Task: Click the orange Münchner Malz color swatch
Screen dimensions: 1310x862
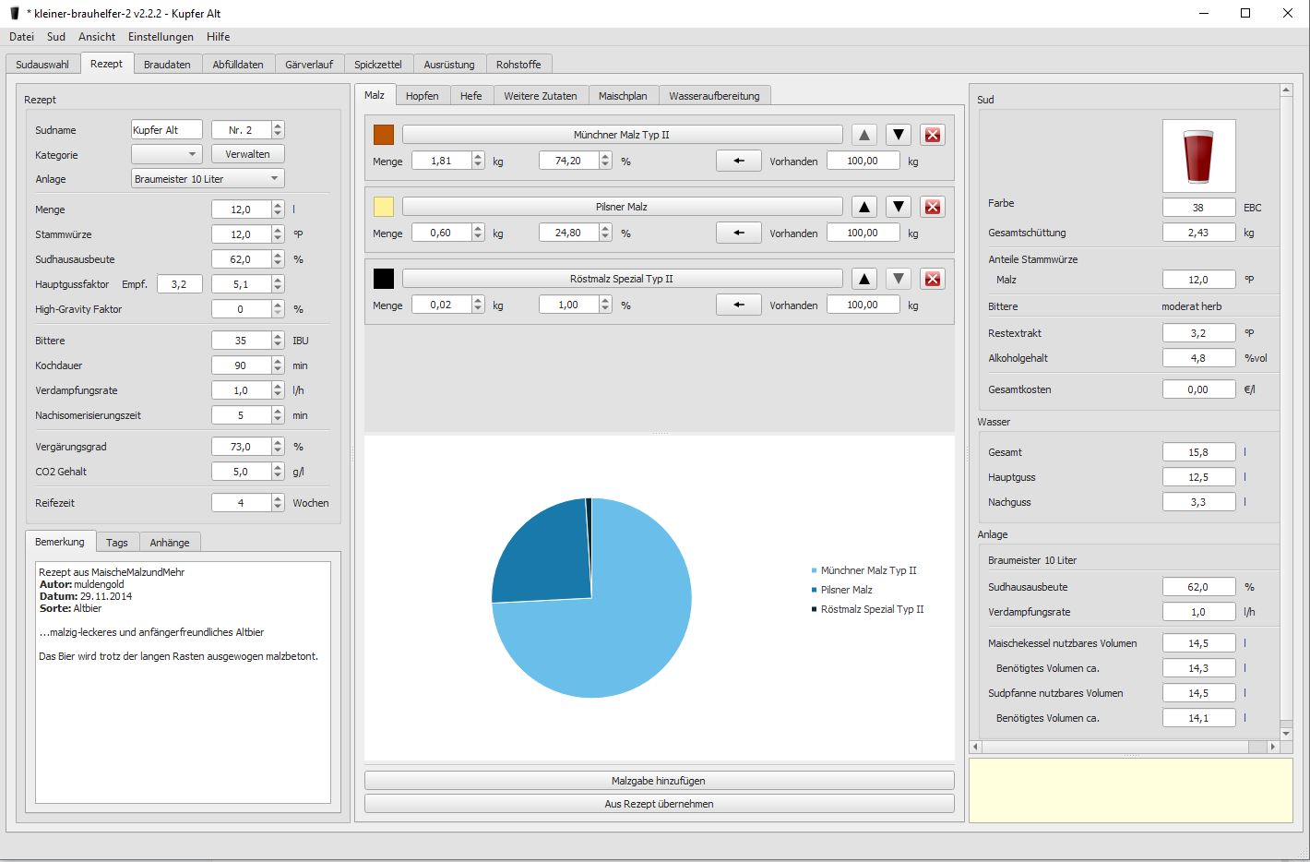Action: pyautogui.click(x=384, y=135)
